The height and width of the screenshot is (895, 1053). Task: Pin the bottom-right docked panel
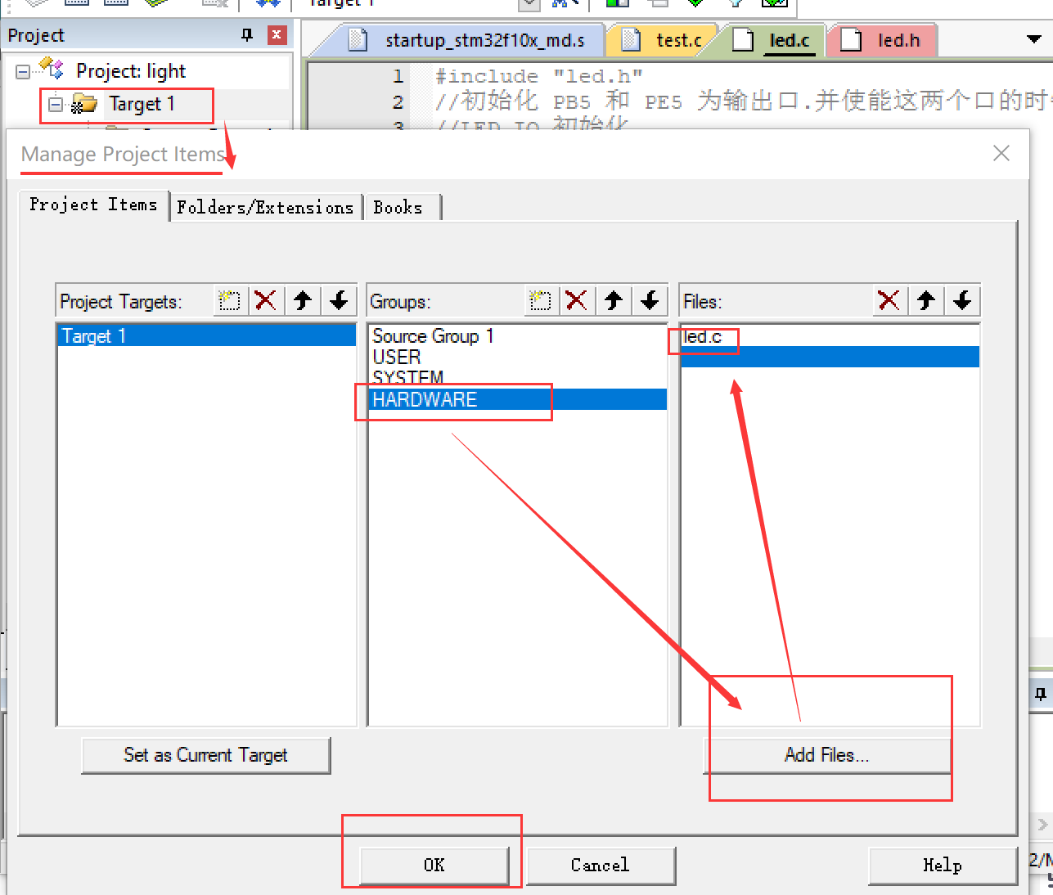1040,694
